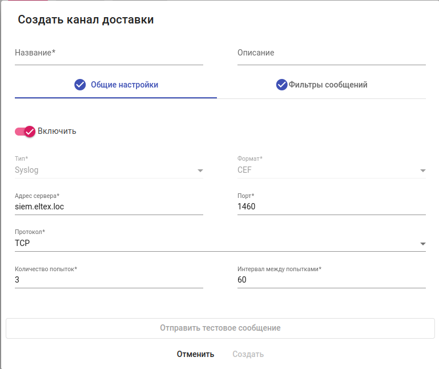Select the Адрес сервера field
This screenshot has height=369, width=439.
[108, 207]
